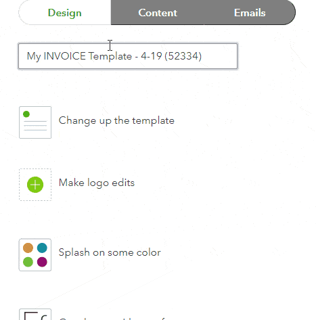Click the template page layout icon
The width and height of the screenshot is (316, 320).
(35, 122)
